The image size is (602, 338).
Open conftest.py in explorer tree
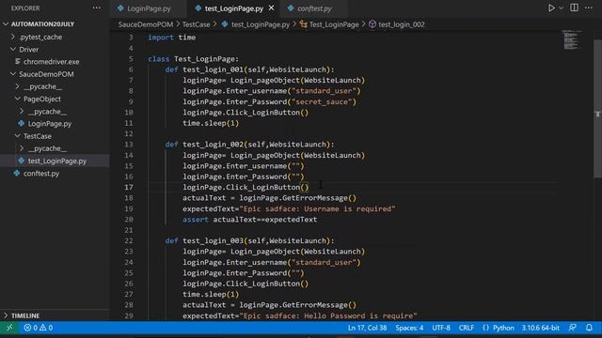click(x=41, y=173)
